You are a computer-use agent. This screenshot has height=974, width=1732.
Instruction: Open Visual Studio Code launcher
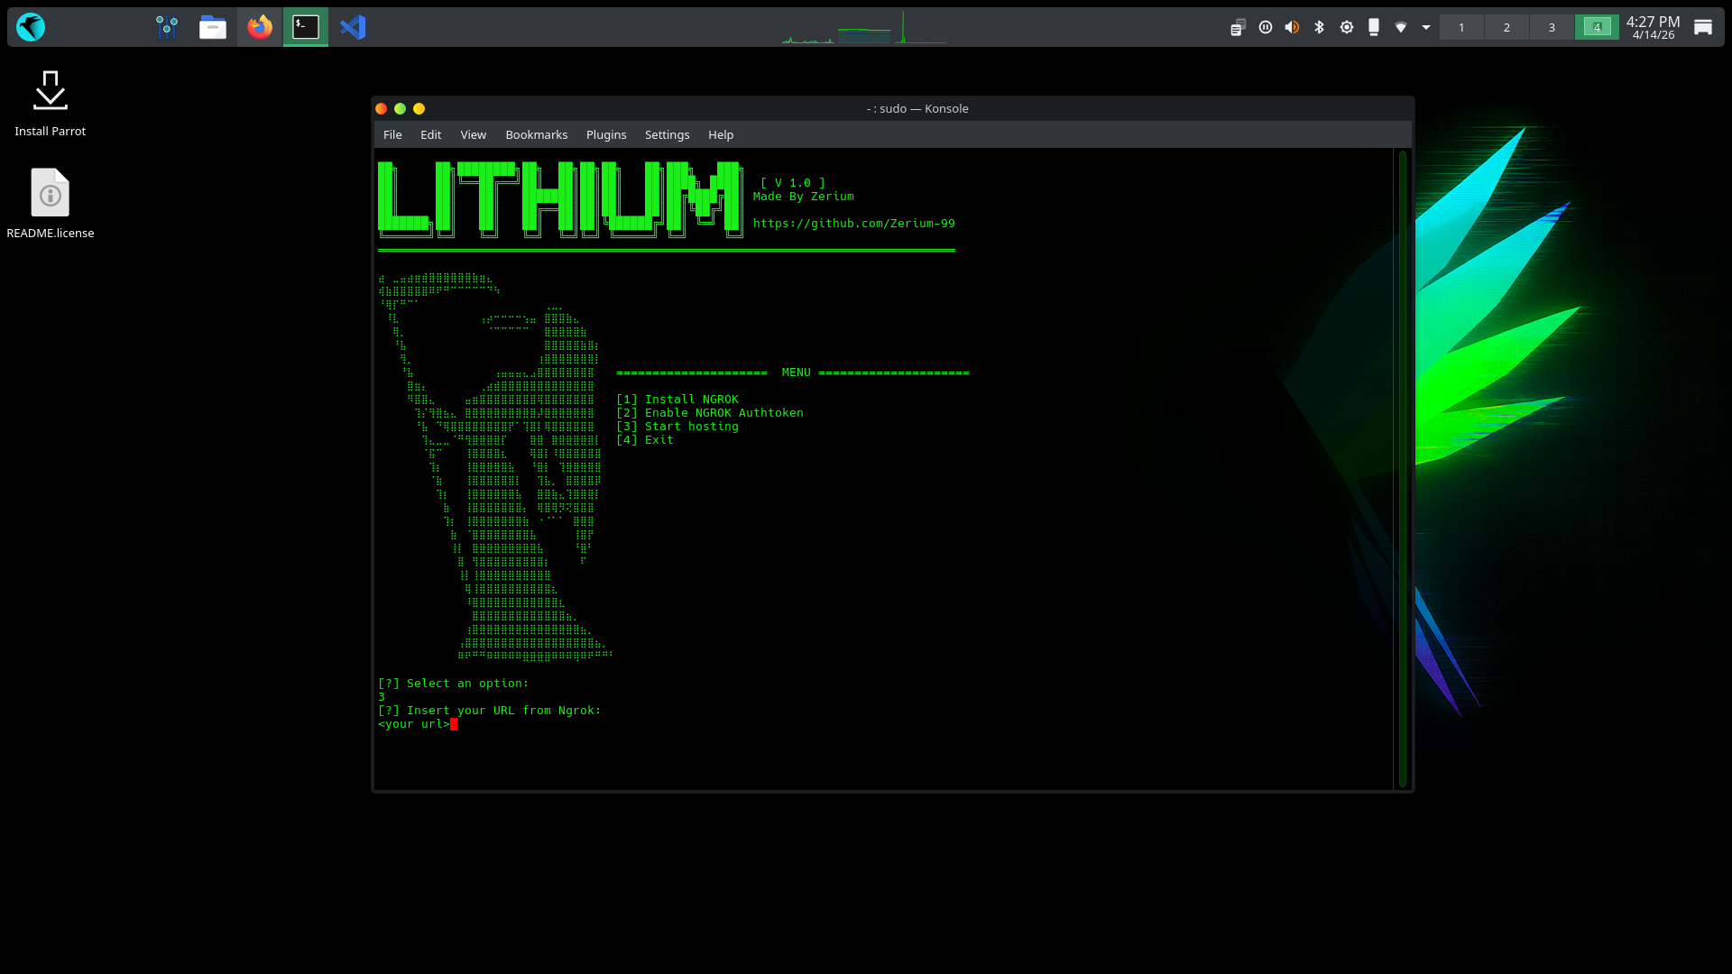(x=353, y=27)
